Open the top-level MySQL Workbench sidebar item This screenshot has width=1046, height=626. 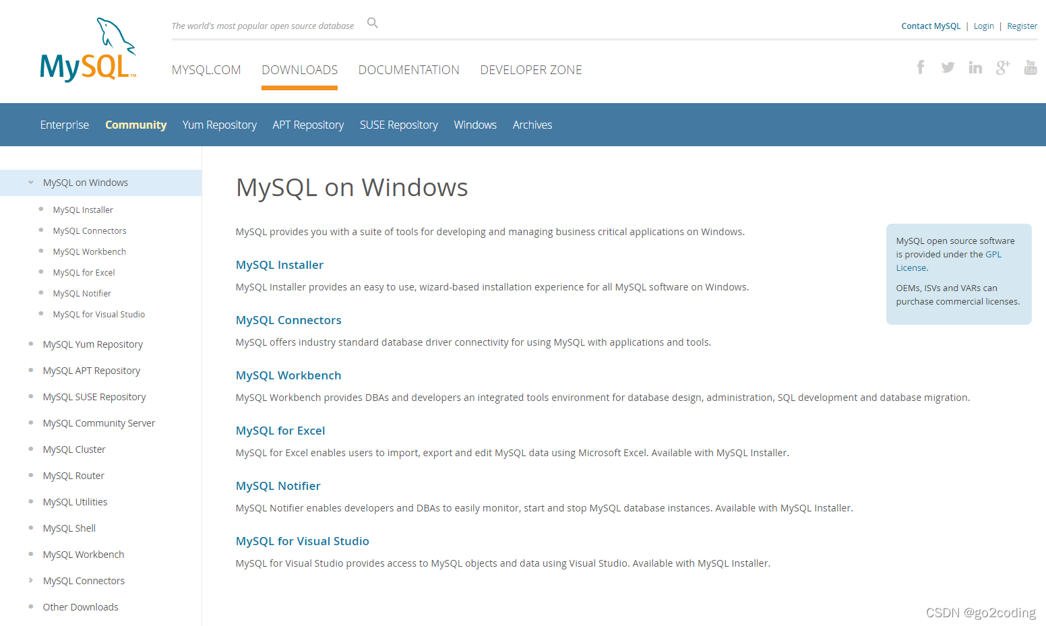click(84, 555)
